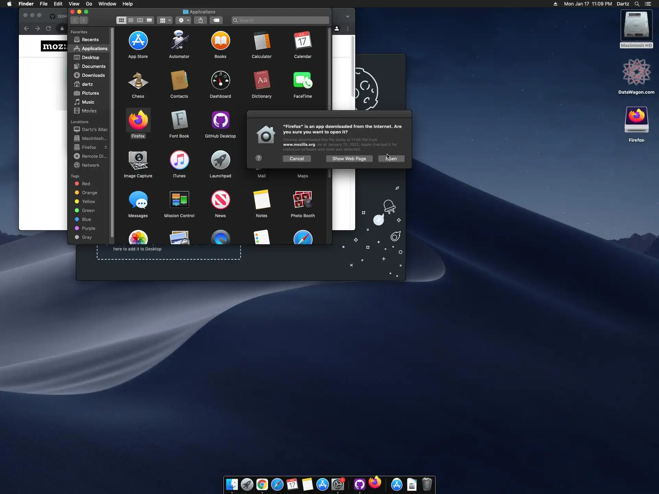
Task: Open Chrome from the Dock
Action: pyautogui.click(x=262, y=484)
